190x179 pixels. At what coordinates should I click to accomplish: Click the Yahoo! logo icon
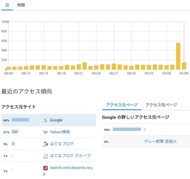point(45,132)
